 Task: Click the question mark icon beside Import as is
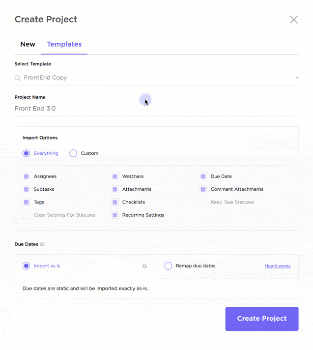[144, 266]
